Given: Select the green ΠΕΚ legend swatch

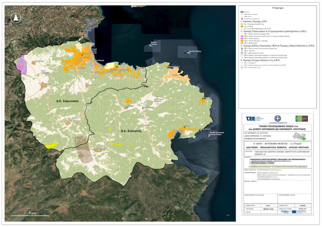Looking at the screenshot, I should pyautogui.click(x=242, y=53).
